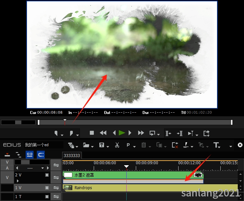Click the green Play button

122,133
